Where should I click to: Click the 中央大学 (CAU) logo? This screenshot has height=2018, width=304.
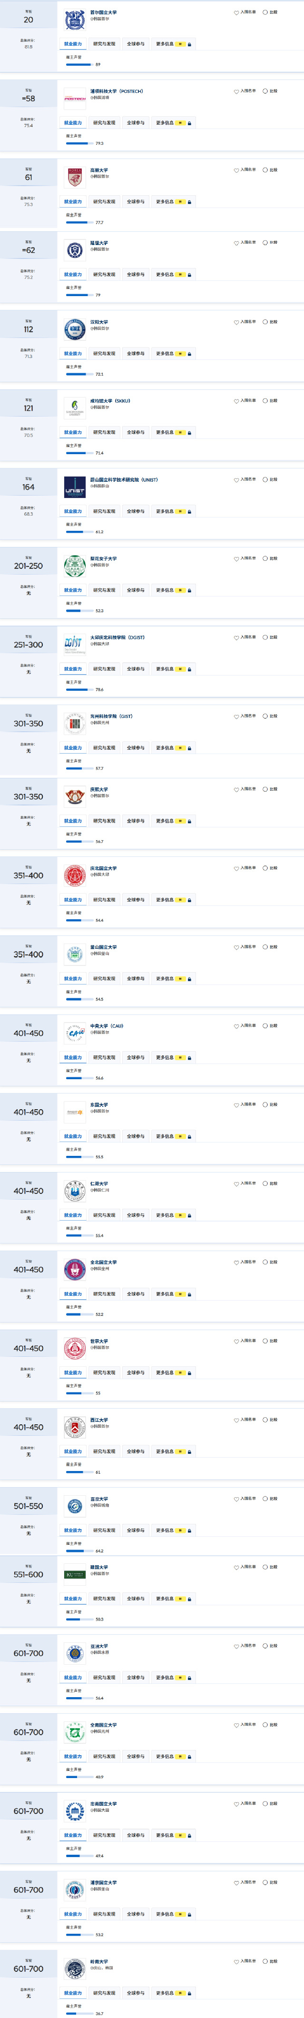click(x=74, y=1034)
